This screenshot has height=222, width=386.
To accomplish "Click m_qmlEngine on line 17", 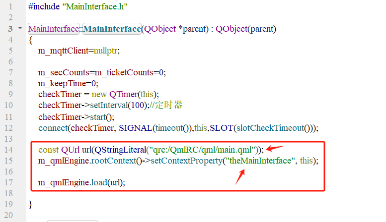I will click(64, 182).
